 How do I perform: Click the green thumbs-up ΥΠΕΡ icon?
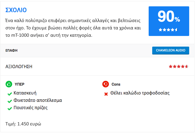(9, 84)
